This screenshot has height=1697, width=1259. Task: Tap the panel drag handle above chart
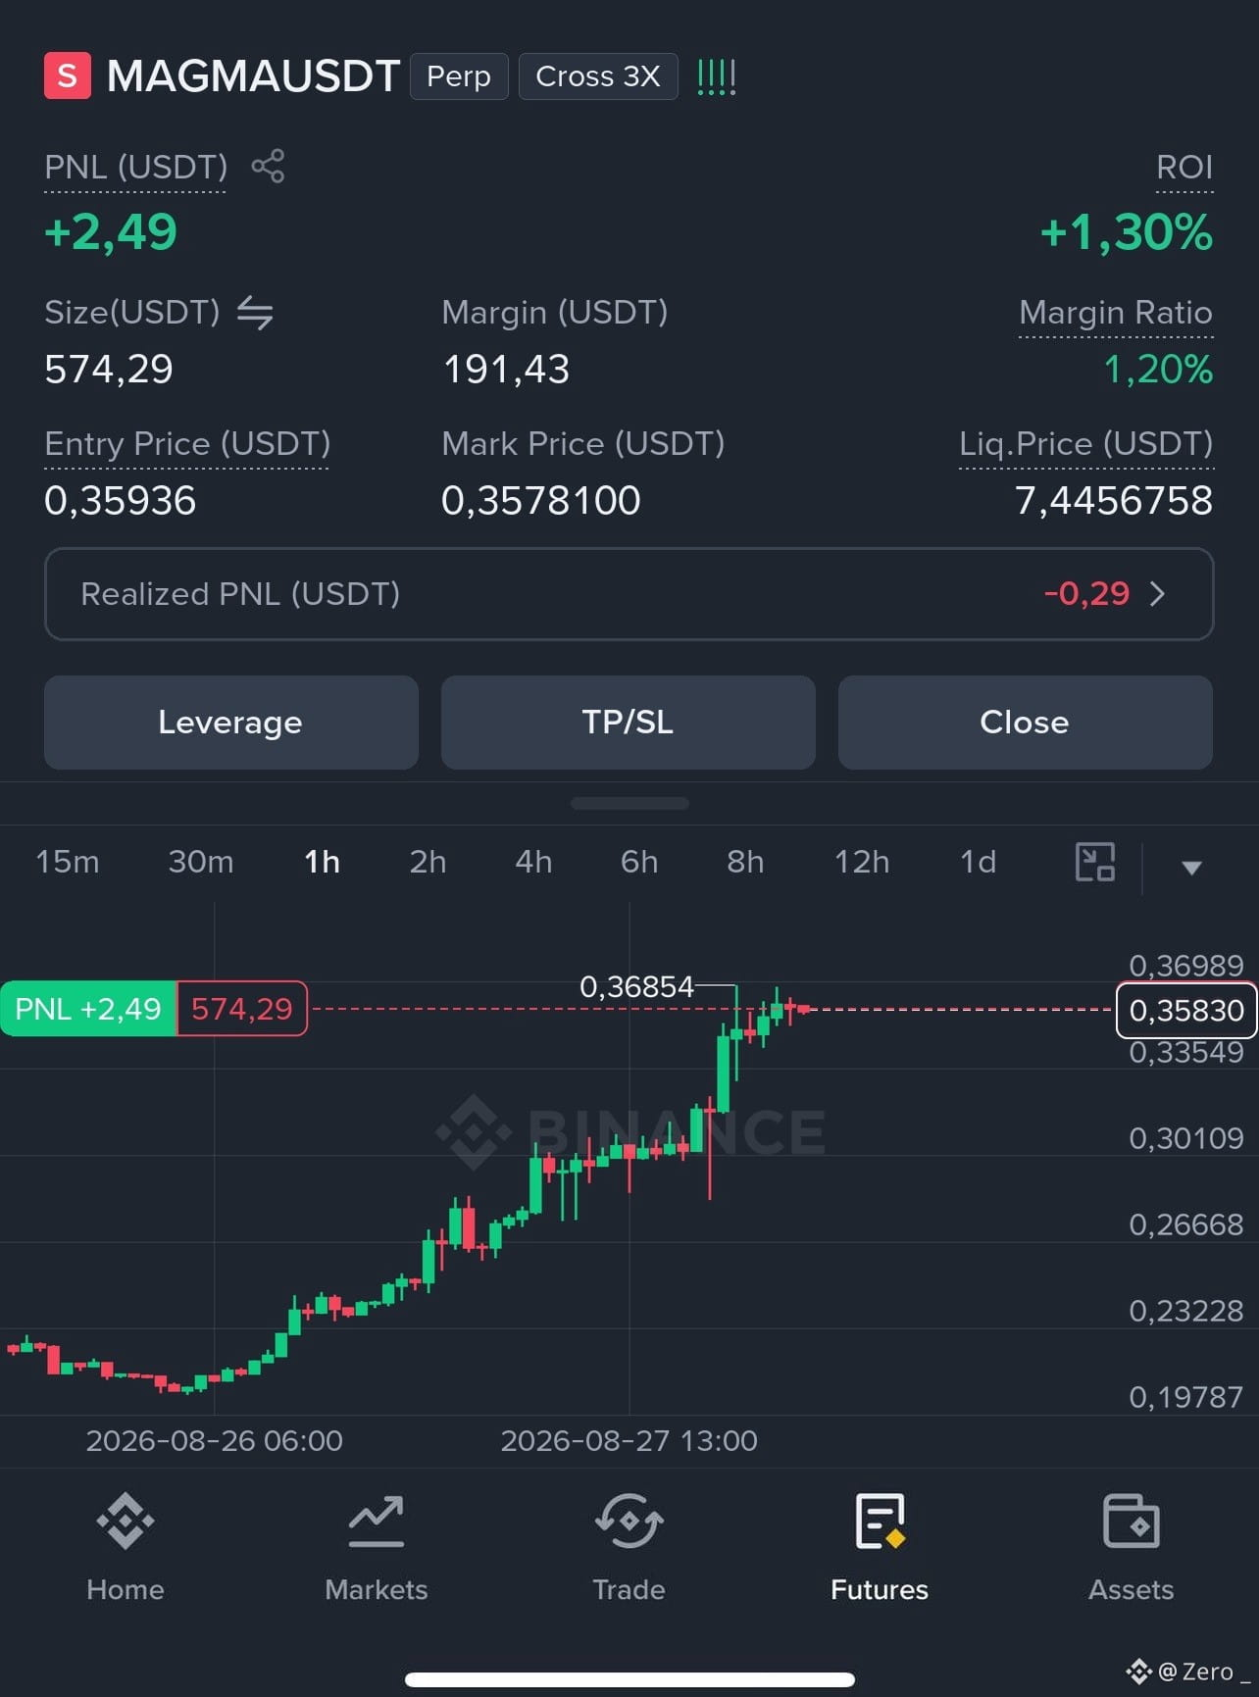[x=629, y=803]
